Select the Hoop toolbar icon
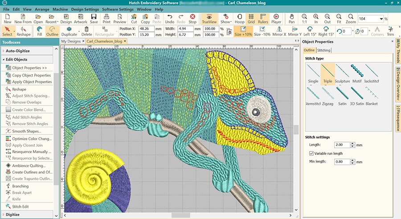 click(240, 18)
